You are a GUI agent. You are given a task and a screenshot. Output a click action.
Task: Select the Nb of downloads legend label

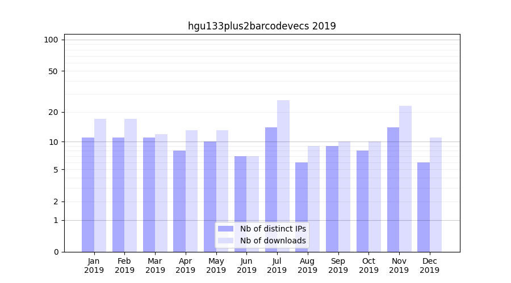(273, 241)
